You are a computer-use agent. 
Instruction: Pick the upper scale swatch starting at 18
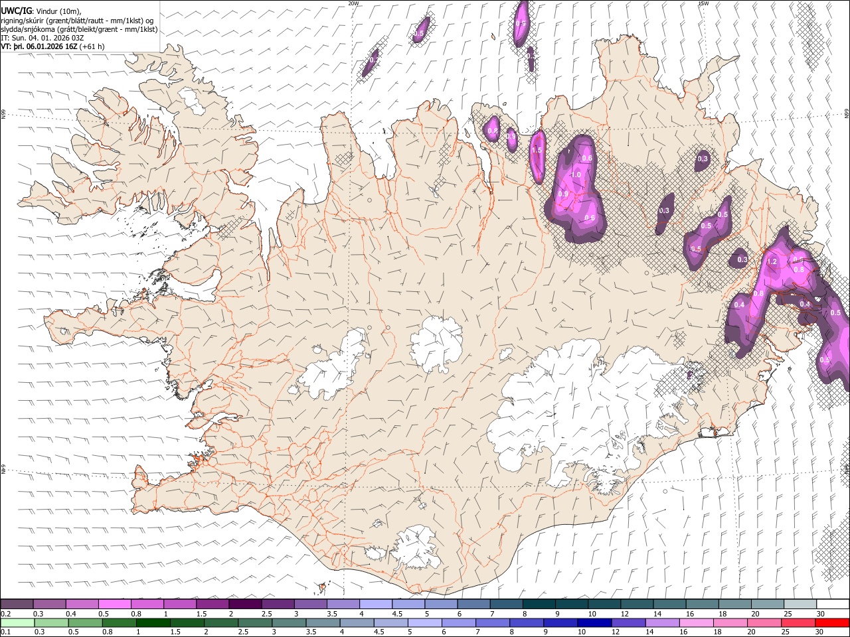735,604
